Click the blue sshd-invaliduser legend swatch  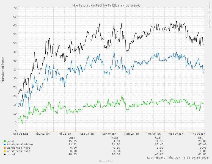coord(5,145)
